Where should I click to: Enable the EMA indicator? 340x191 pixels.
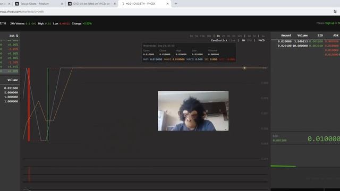click(249, 40)
